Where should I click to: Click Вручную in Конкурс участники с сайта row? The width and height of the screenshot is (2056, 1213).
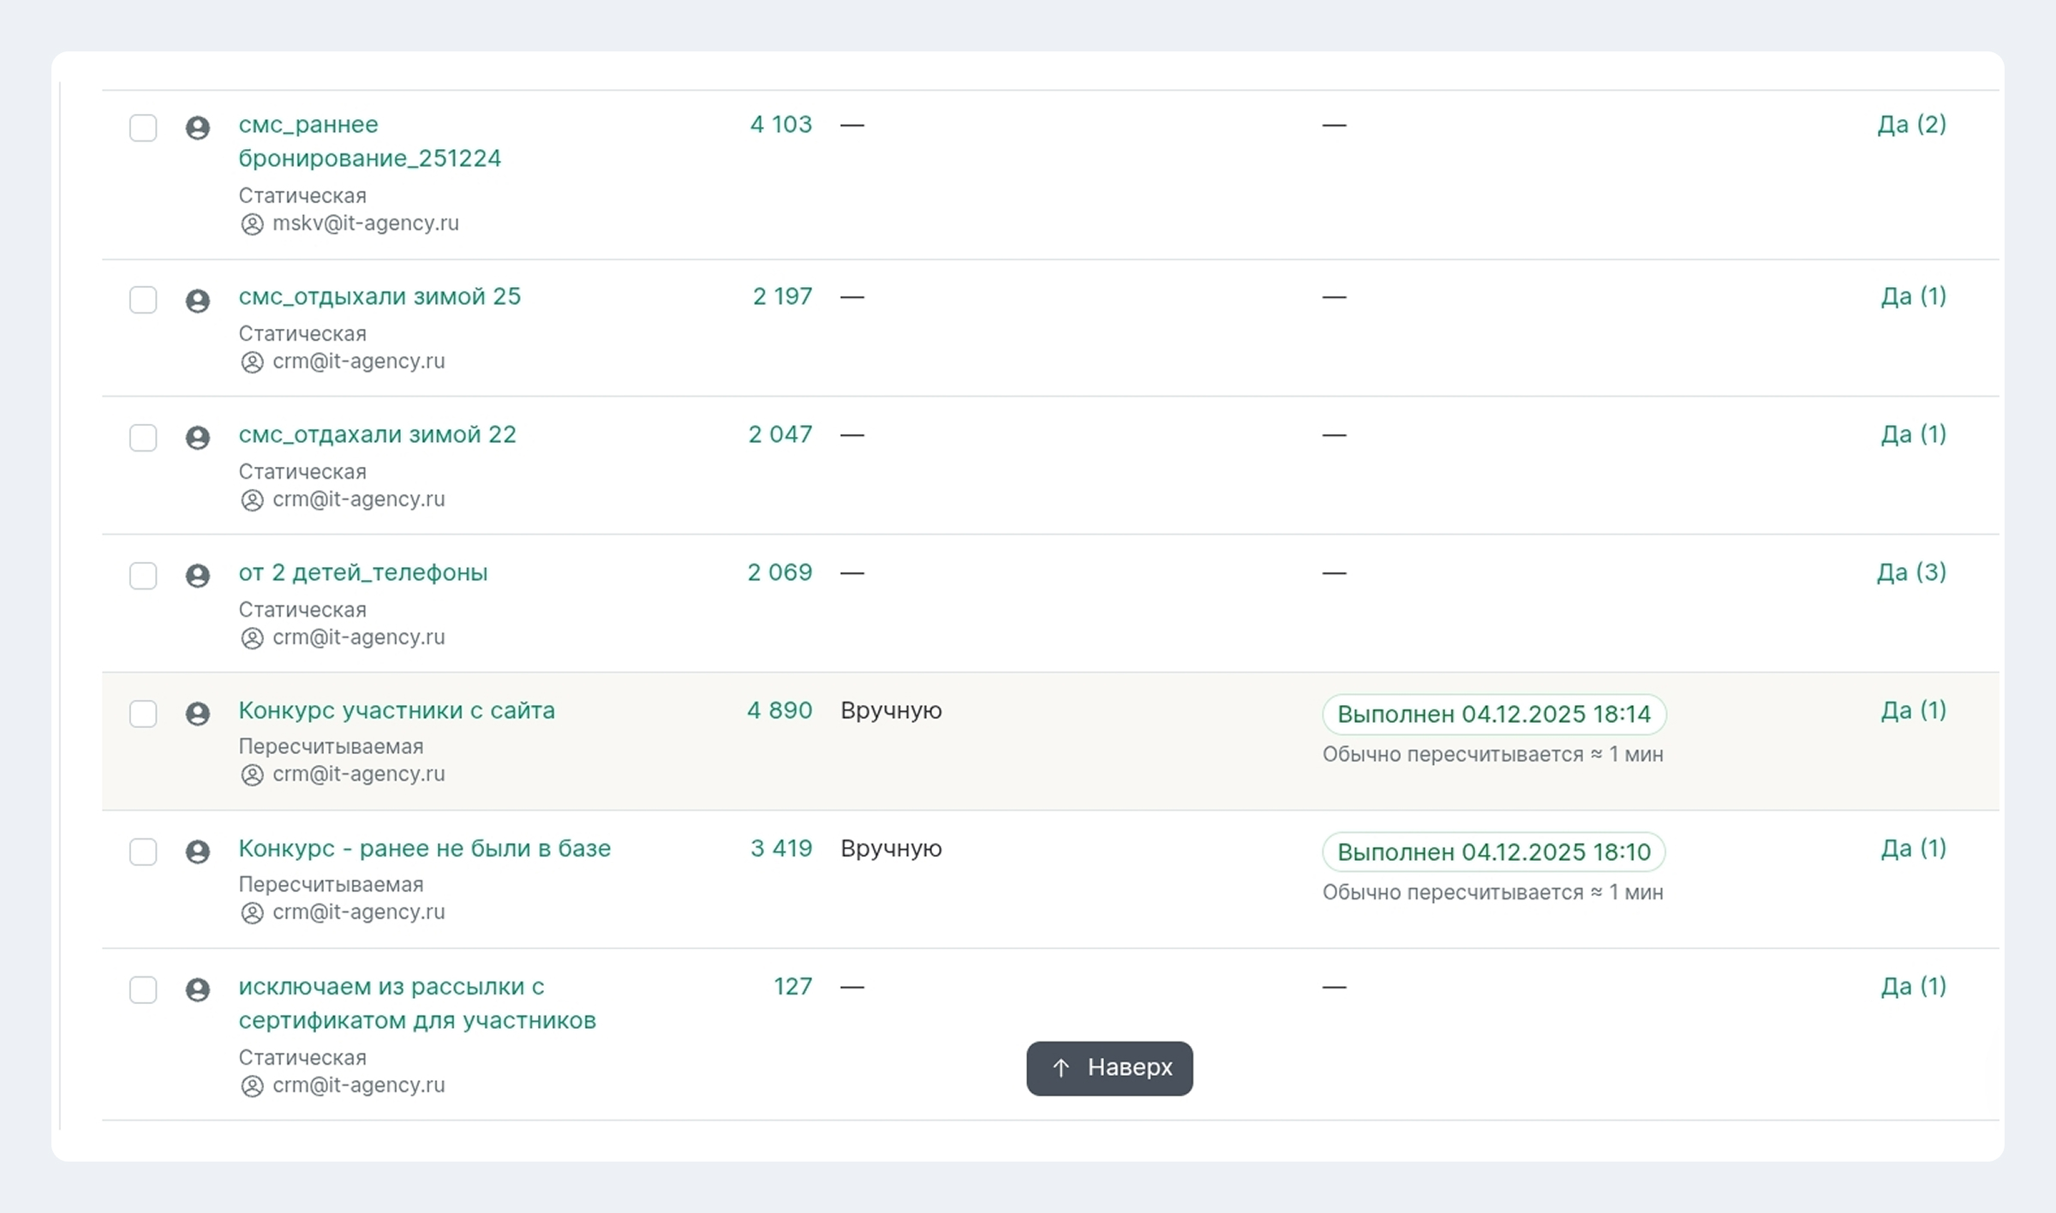pos(891,711)
